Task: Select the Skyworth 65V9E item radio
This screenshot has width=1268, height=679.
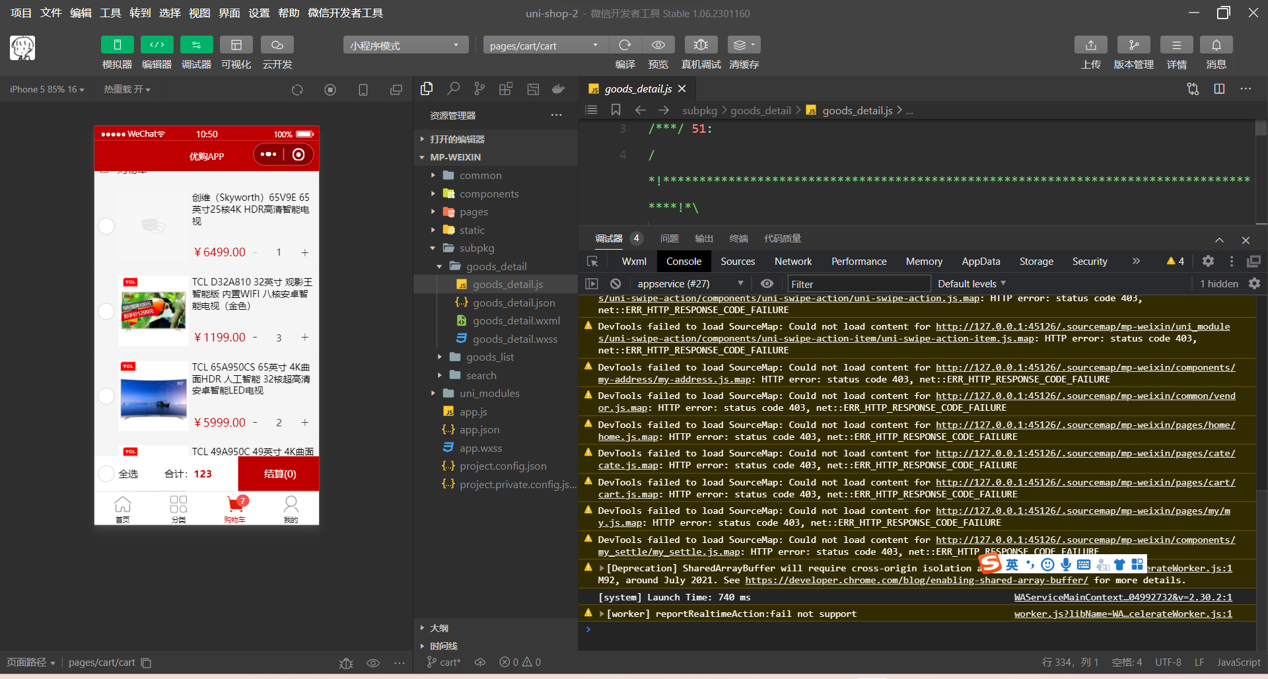Action: click(x=106, y=226)
